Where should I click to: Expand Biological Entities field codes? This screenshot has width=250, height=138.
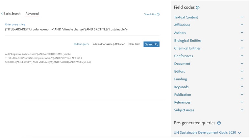pos(242,41)
